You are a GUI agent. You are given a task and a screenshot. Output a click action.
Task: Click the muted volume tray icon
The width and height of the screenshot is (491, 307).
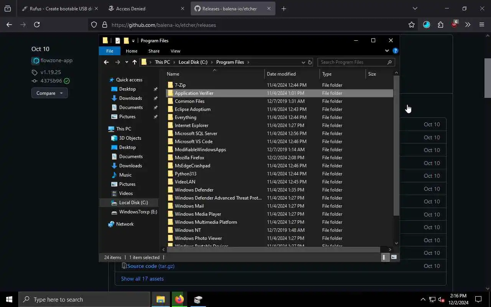[x=442, y=299]
